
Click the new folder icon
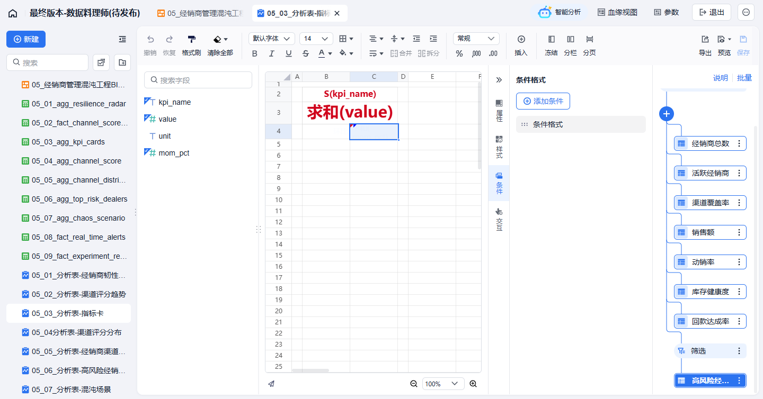[122, 62]
